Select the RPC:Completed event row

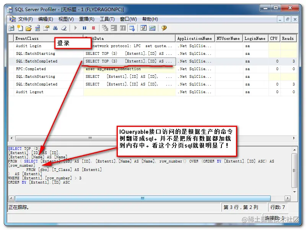153,69
